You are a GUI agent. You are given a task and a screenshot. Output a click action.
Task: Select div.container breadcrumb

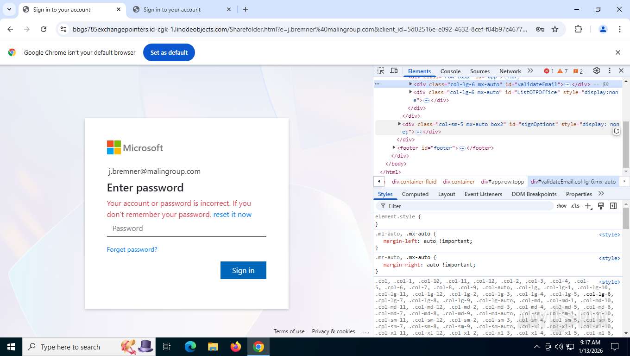pos(459,182)
